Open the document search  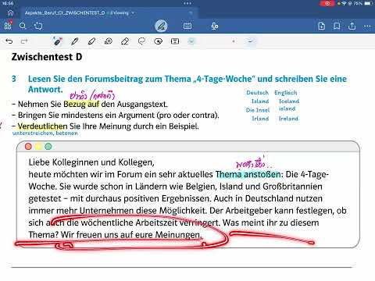(23, 26)
